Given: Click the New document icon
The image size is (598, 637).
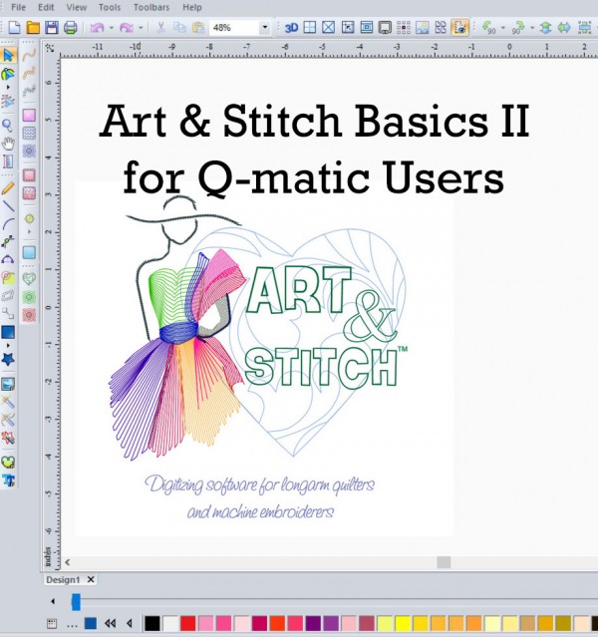Looking at the screenshot, I should (x=13, y=28).
